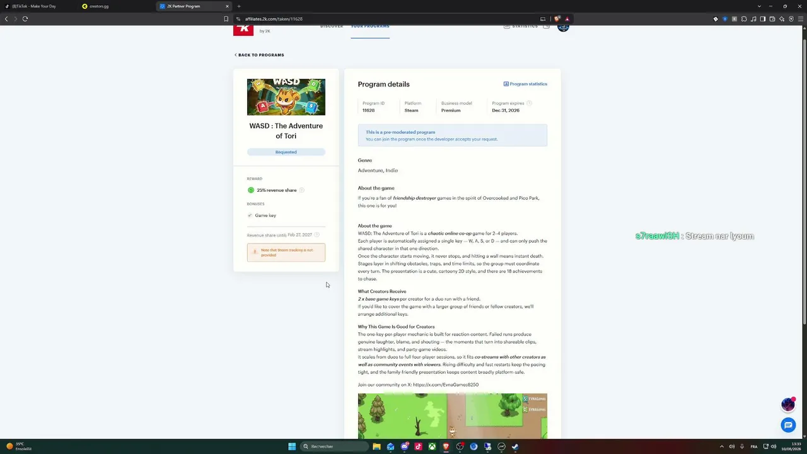The image size is (807, 454).
Task: Click the info icon beside Program expires
Action: tap(529, 103)
